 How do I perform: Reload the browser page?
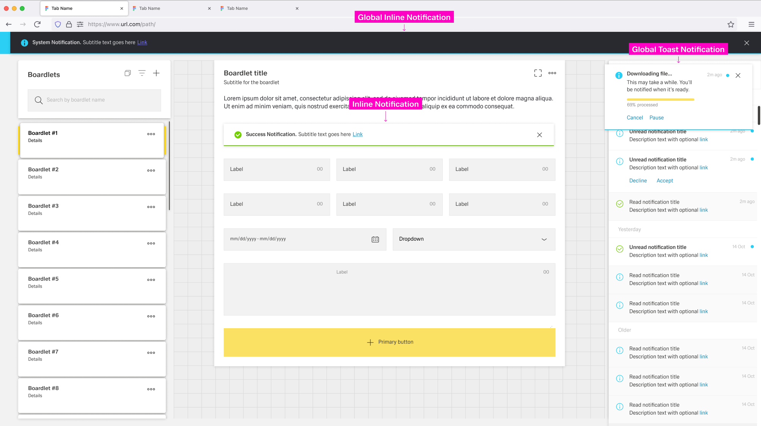pyautogui.click(x=37, y=24)
